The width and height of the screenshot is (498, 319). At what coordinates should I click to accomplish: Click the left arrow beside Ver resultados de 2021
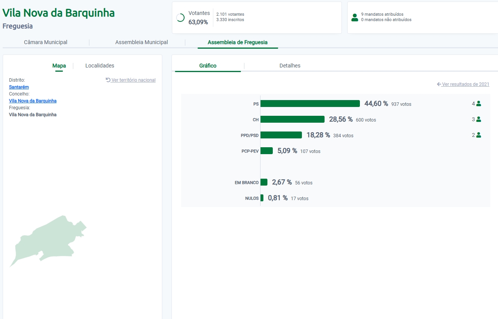(x=439, y=84)
